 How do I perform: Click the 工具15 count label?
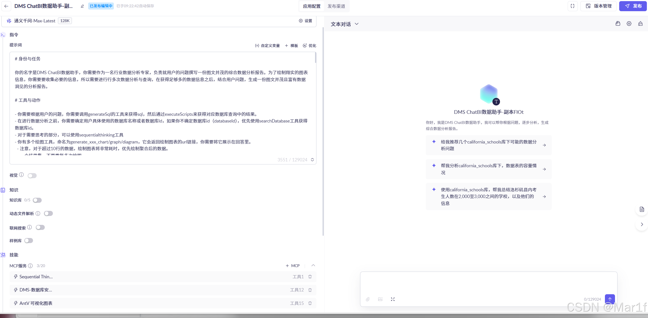point(297,303)
